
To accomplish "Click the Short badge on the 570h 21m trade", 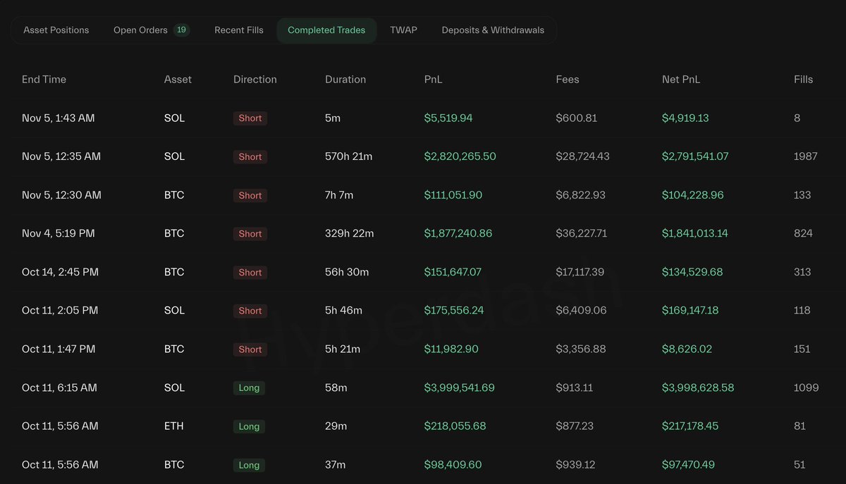I will (x=250, y=156).
